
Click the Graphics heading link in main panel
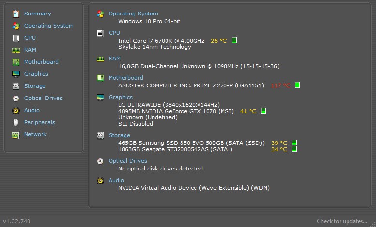(x=121, y=97)
